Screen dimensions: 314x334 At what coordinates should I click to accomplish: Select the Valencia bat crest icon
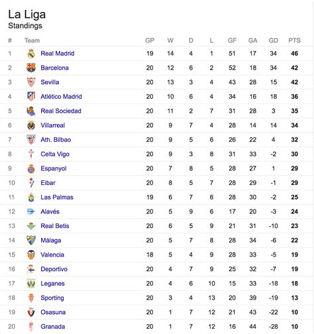point(31,254)
